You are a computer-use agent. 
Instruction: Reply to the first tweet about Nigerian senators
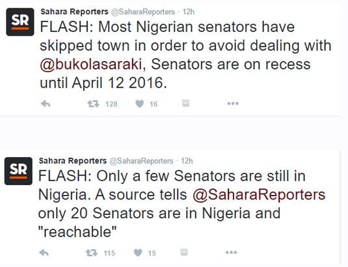[46, 103]
